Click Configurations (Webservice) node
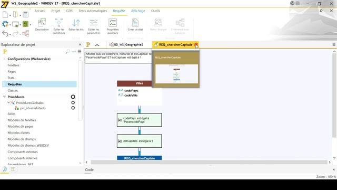 [29, 59]
